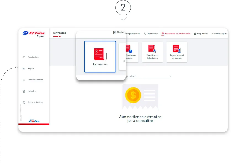The height and width of the screenshot is (164, 231).
Task: Open Bolsillos via its sidebar icon
Action: [x=24, y=91]
